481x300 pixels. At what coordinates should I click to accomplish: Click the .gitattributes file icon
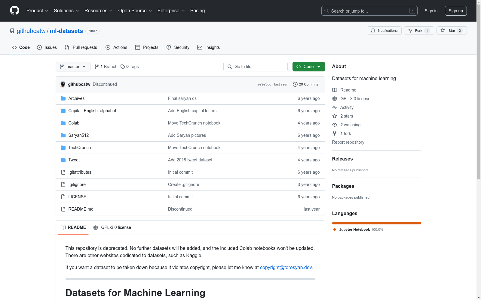click(63, 172)
